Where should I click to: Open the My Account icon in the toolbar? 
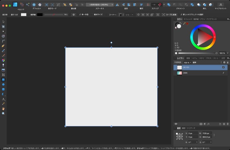[220, 5]
